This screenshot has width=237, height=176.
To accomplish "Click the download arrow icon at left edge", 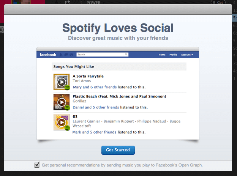I will [x=2, y=30].
